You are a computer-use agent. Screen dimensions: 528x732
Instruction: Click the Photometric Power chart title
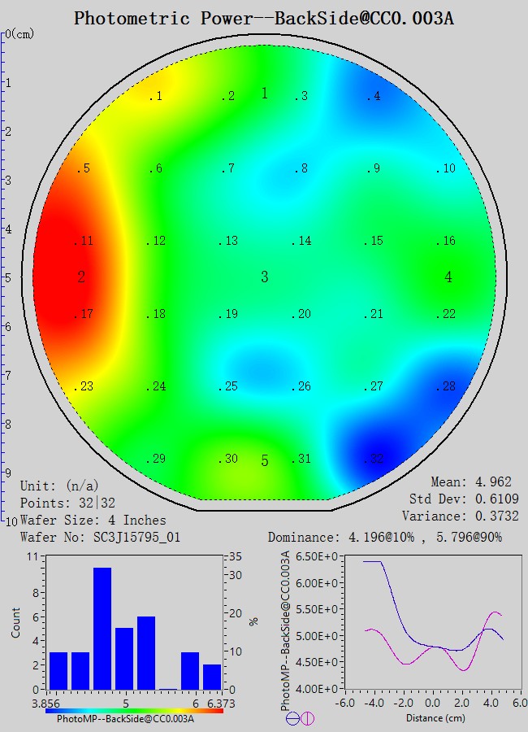(264, 18)
